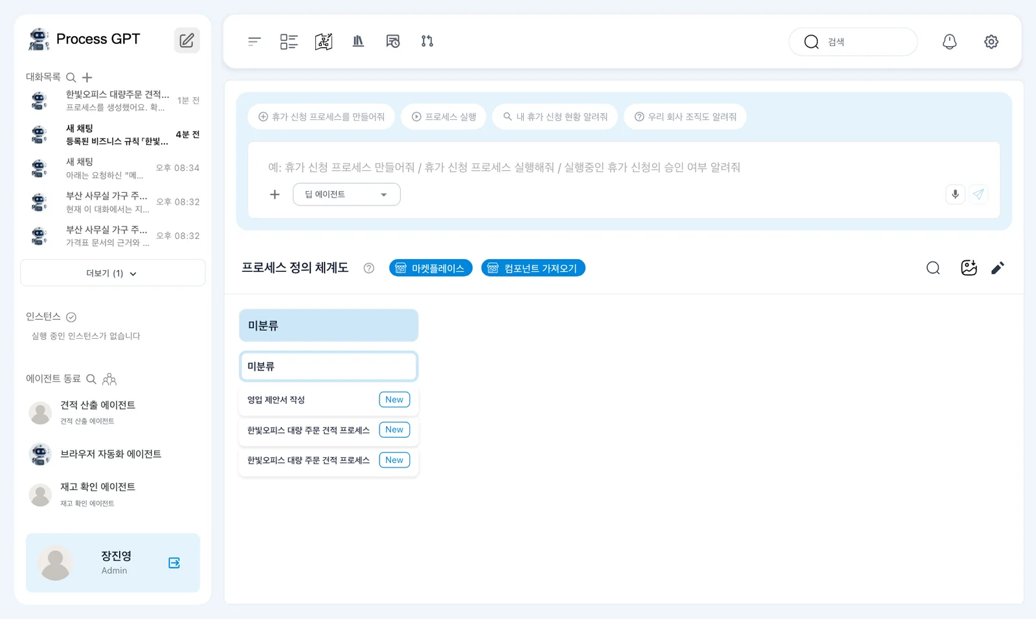This screenshot has height=619, width=1036.
Task: Open the process definition map icon
Action: 324,41
